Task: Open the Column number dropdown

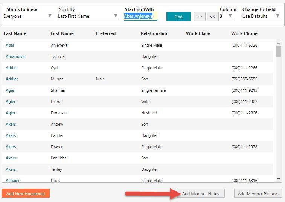Action: (x=227, y=16)
